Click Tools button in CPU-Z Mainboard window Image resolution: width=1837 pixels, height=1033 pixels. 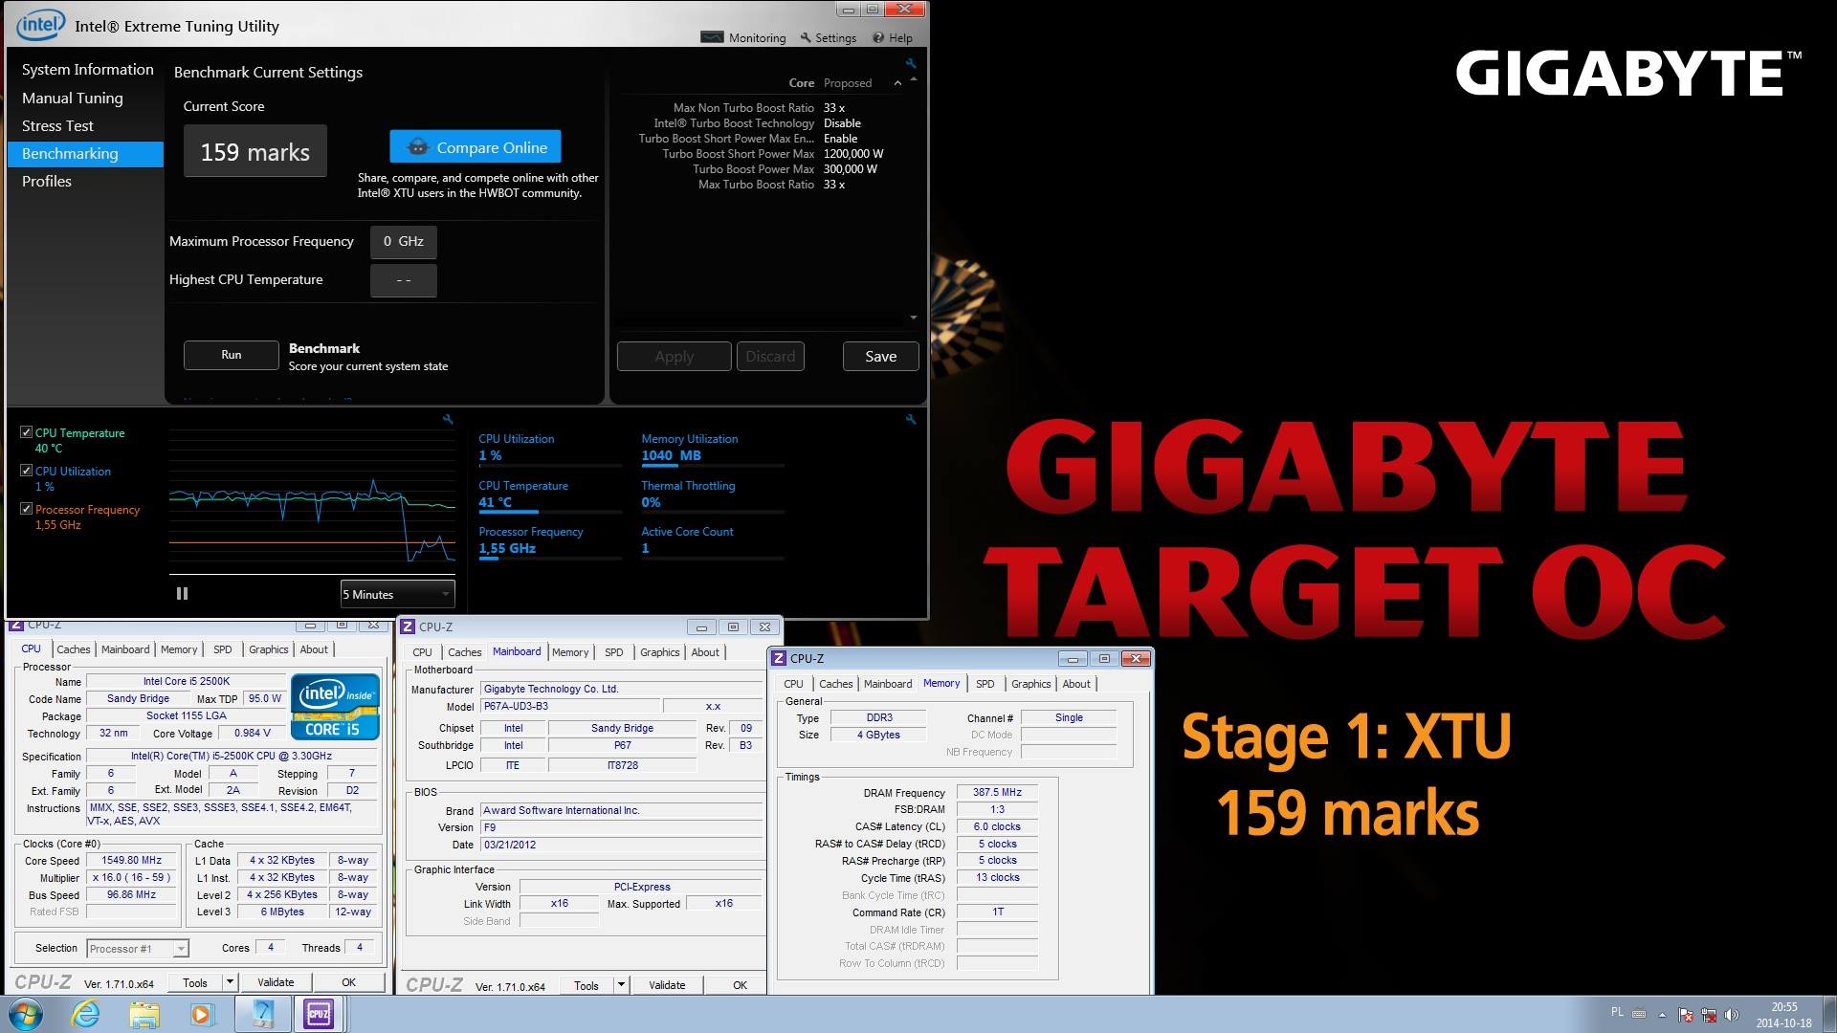coord(587,985)
